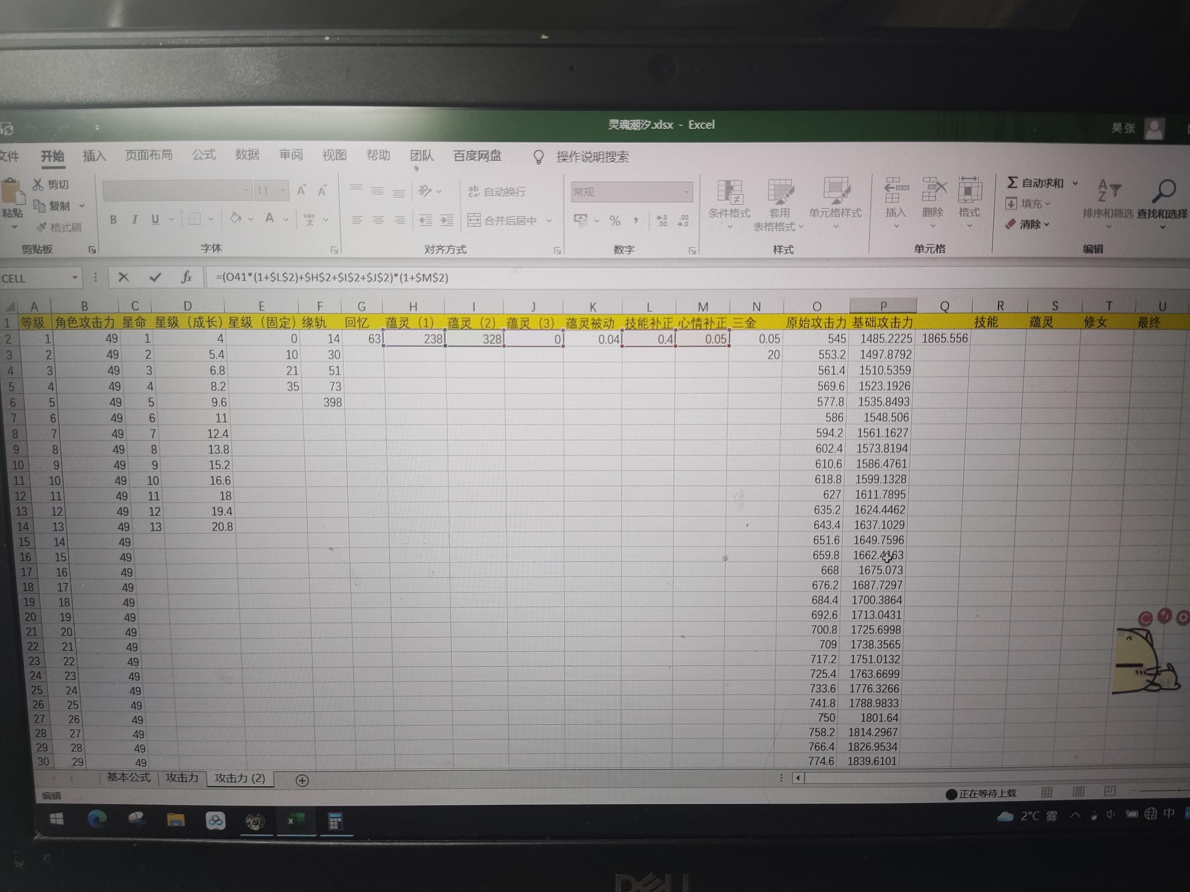This screenshot has width=1190, height=892.
Task: Open the Name Box dropdown arrow
Action: (75, 278)
